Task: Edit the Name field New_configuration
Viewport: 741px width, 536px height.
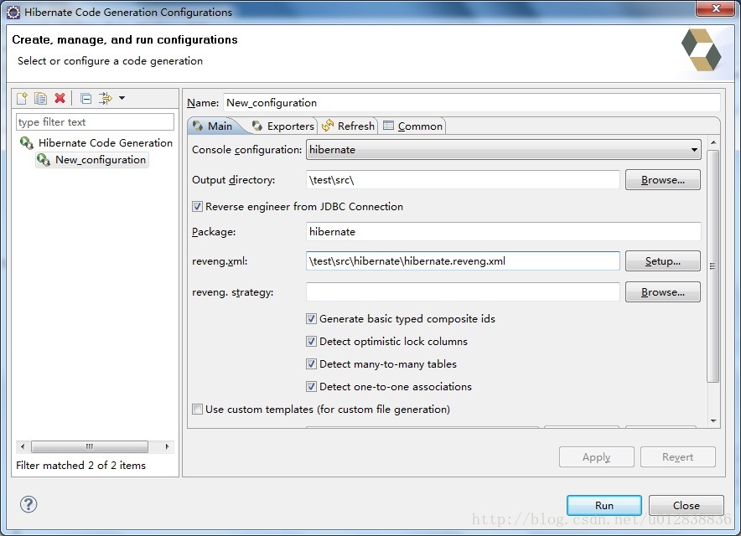Action: (472, 103)
